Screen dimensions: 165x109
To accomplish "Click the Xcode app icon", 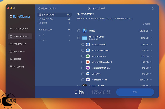I will point(85,30).
